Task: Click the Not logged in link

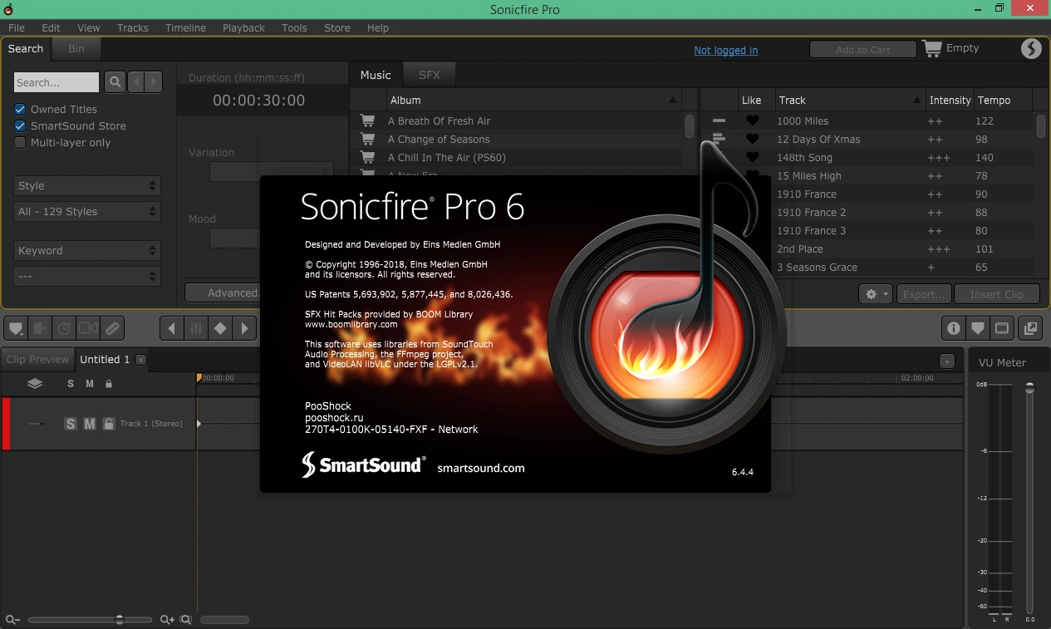Action: (x=726, y=50)
